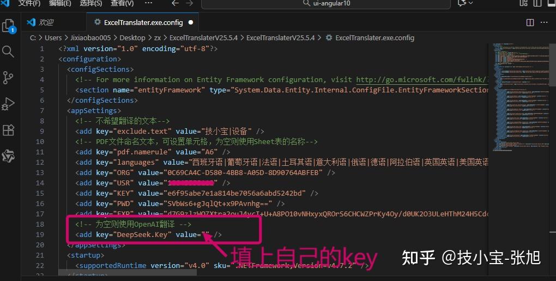This screenshot has height=281, width=556.
Task: Open the Extensions view
Action: [8, 130]
